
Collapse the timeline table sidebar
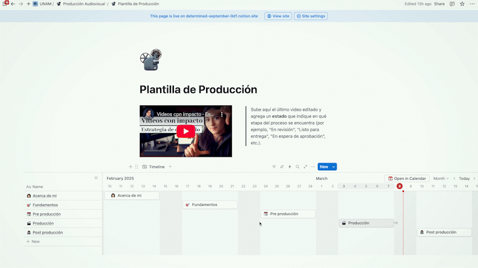tap(96, 178)
